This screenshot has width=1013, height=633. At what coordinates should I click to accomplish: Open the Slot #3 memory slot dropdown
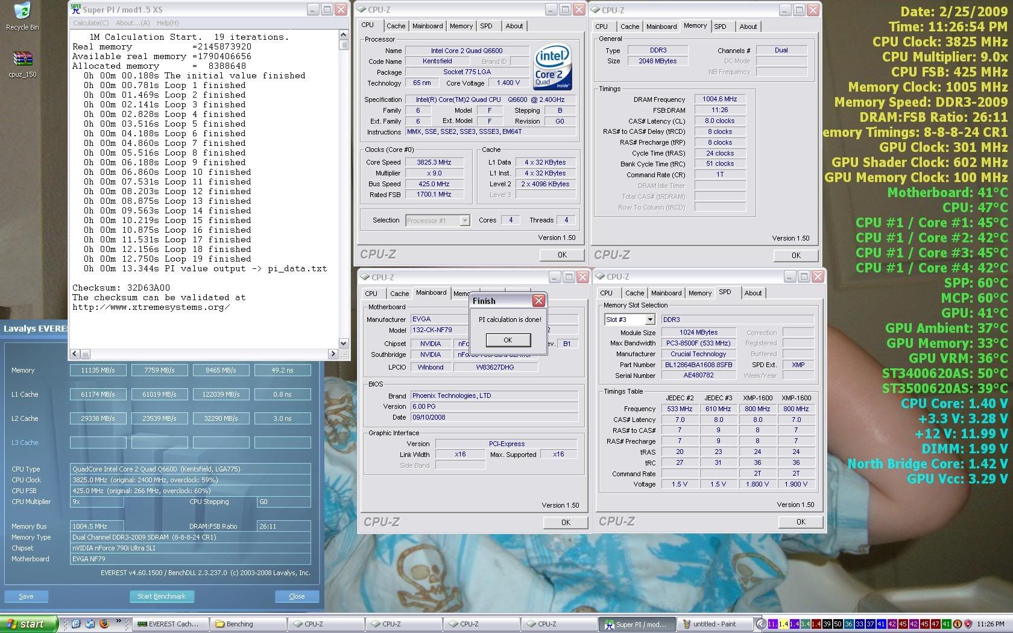click(649, 320)
